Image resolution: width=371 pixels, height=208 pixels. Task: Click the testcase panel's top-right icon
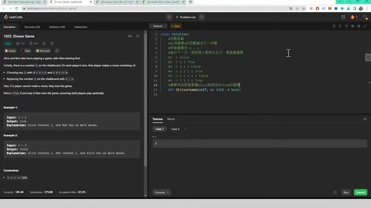click(x=365, y=119)
